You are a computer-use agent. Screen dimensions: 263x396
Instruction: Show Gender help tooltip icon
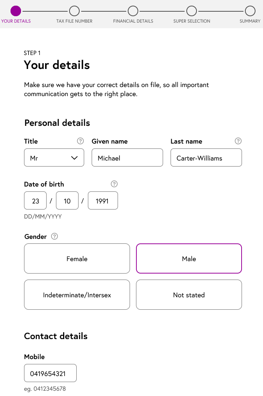click(x=54, y=236)
